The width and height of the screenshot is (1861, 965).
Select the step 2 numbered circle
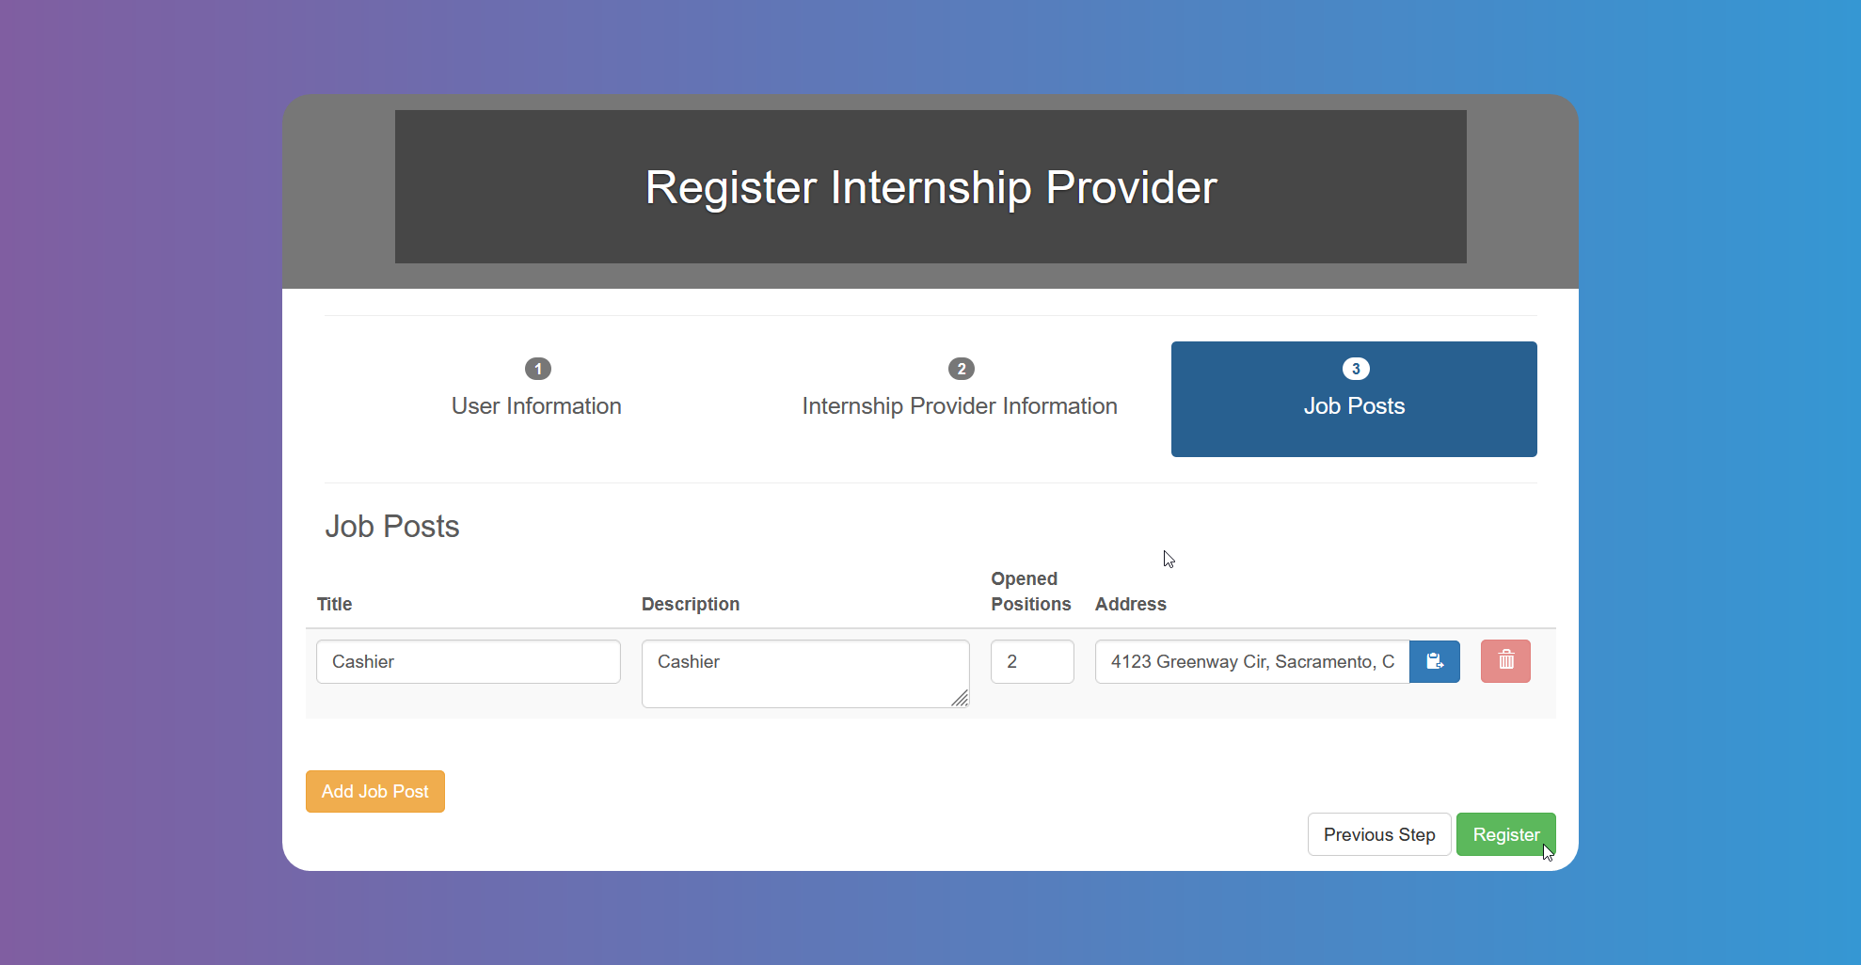960,369
